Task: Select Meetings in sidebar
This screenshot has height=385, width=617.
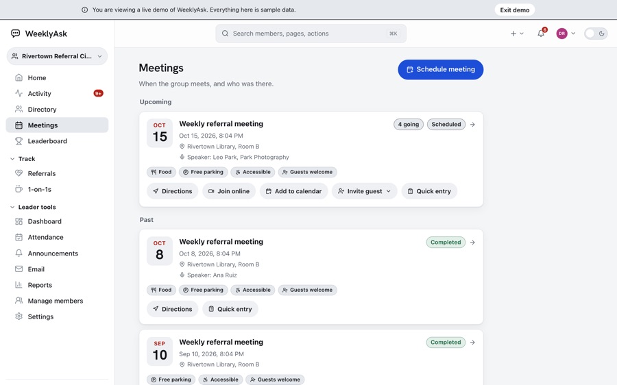Action: pos(57,125)
